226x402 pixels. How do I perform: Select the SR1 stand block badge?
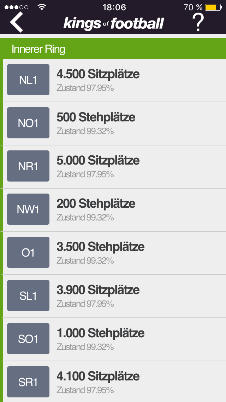[x=28, y=382]
